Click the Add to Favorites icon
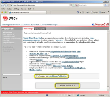 pyautogui.click(x=5, y=12)
